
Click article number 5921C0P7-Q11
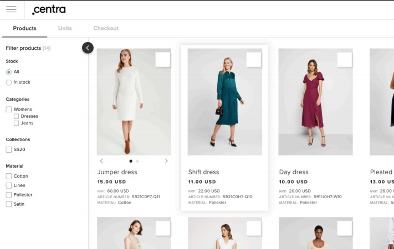click(x=146, y=197)
